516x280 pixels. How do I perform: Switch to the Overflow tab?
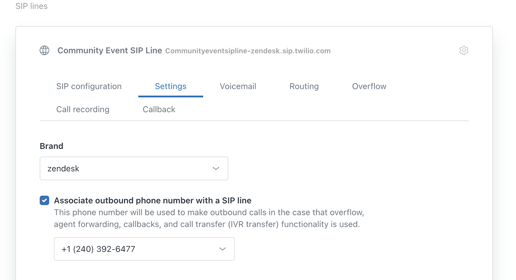click(369, 86)
